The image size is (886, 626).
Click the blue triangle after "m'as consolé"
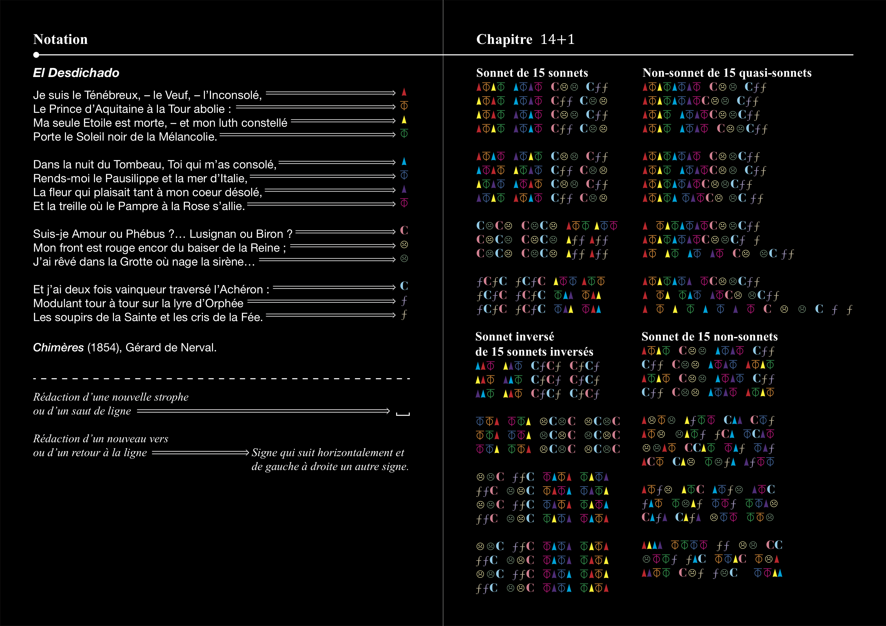[x=404, y=161]
